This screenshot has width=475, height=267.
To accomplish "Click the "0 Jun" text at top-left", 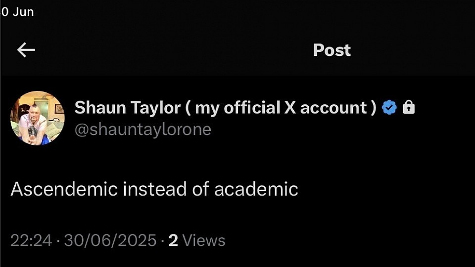I will point(17,12).
